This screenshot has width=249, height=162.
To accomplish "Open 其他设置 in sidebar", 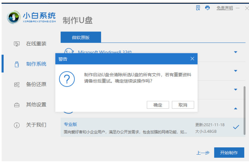I will [36, 104].
